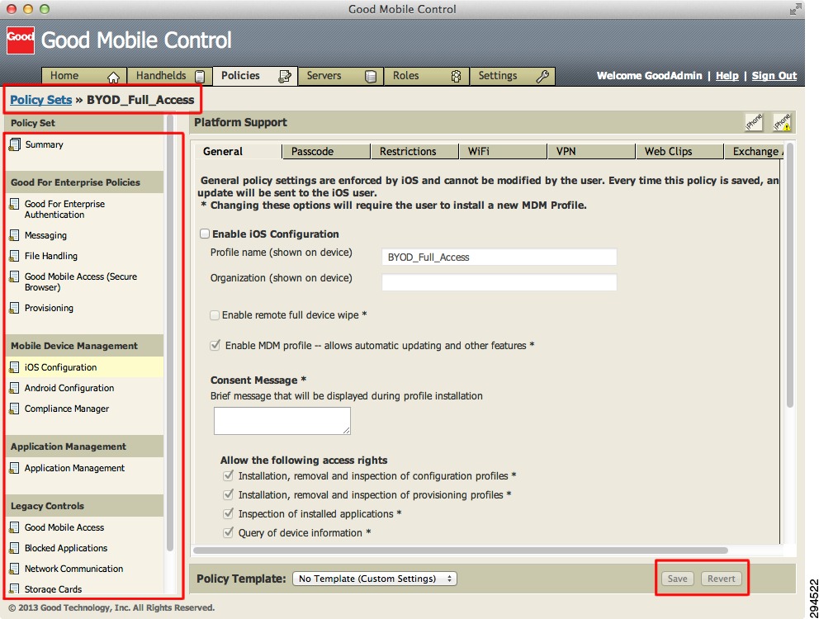Click the fullscreen arrows in title bar
This screenshot has width=819, height=619.
coord(795,9)
